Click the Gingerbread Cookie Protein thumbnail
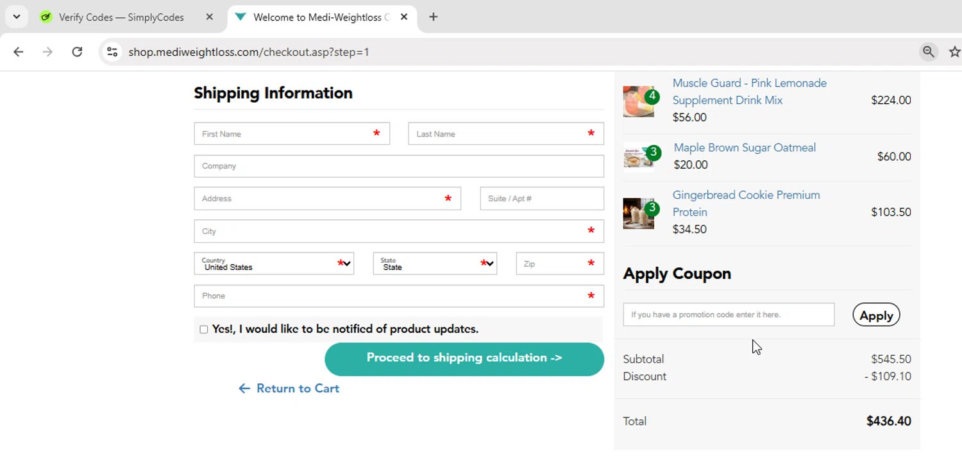The image size is (962, 459). tap(639, 213)
